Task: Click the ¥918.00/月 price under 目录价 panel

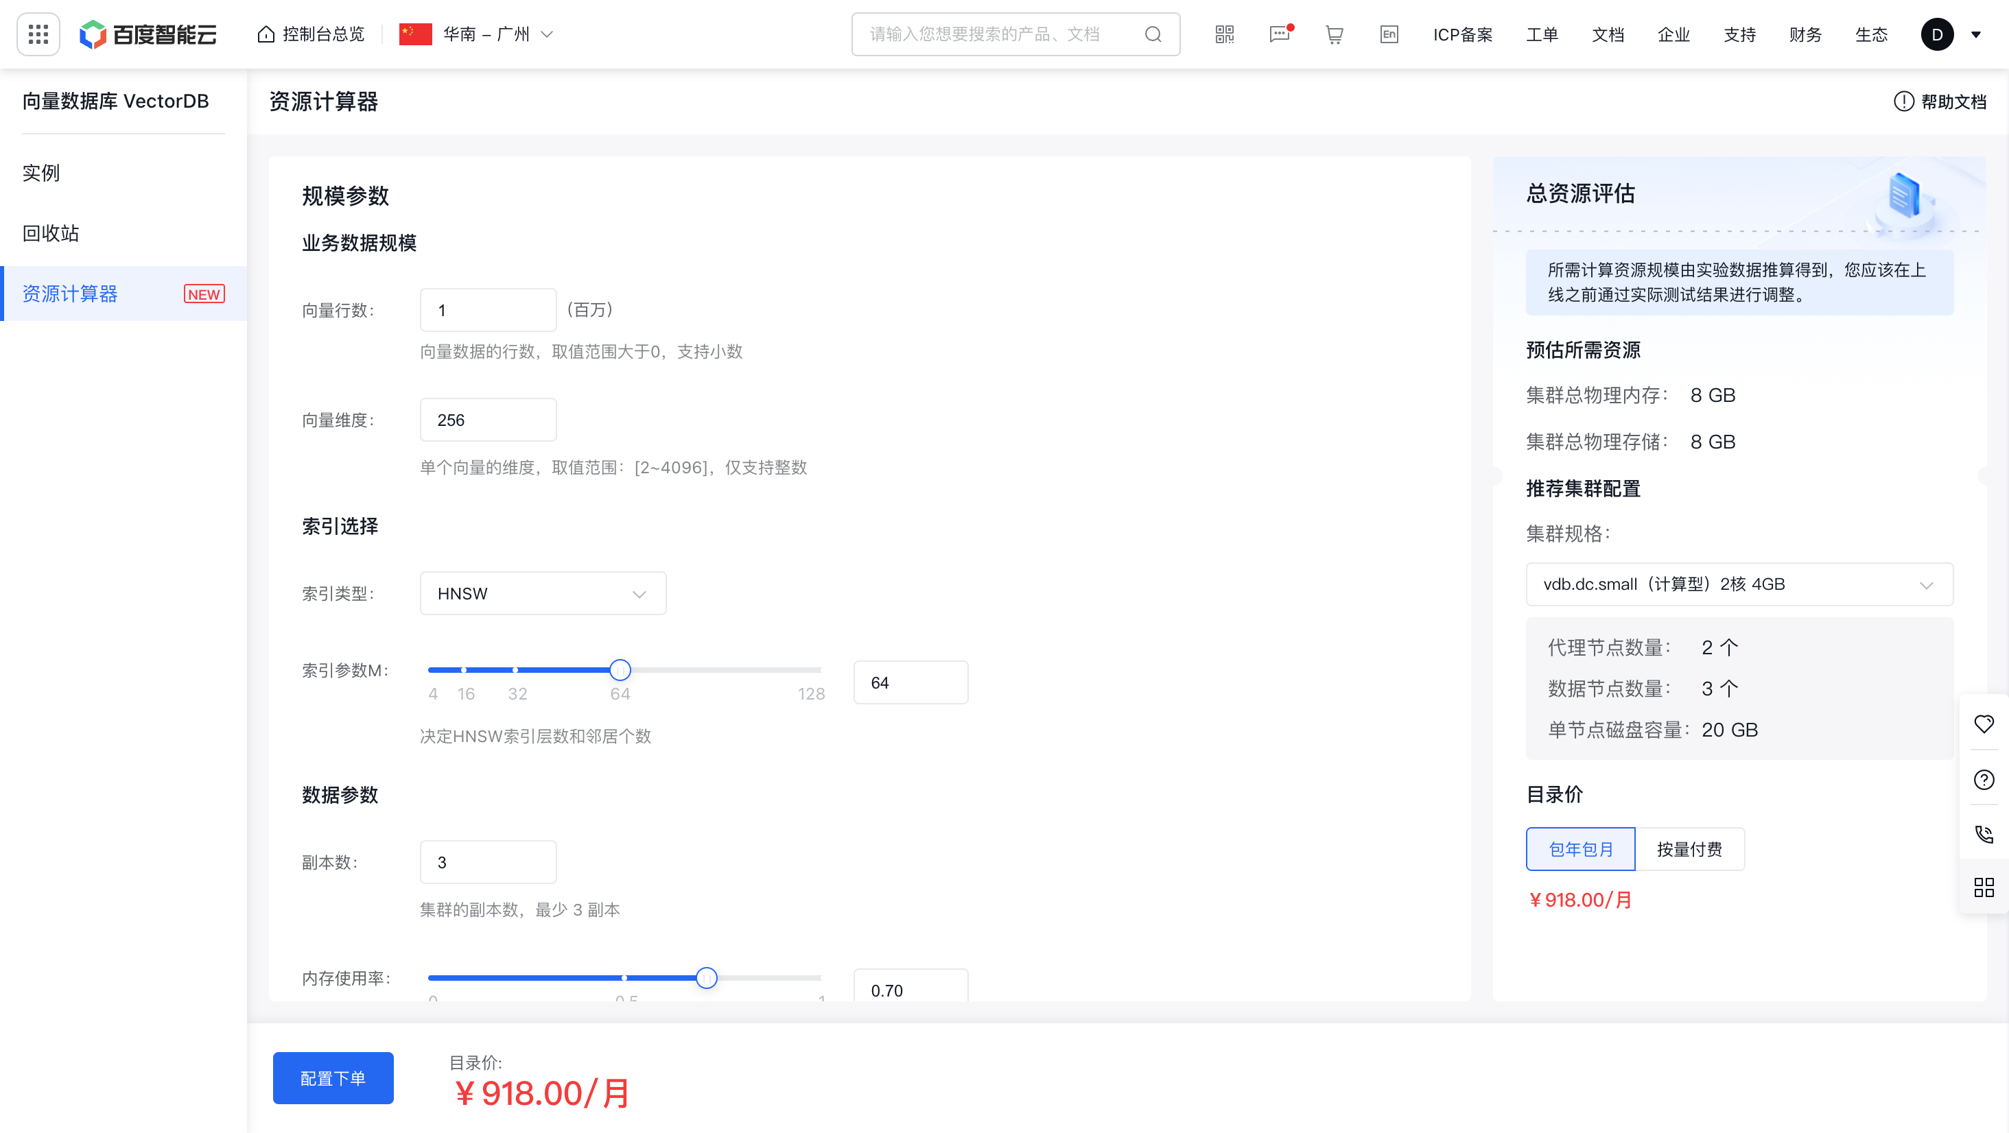Action: click(x=1580, y=900)
